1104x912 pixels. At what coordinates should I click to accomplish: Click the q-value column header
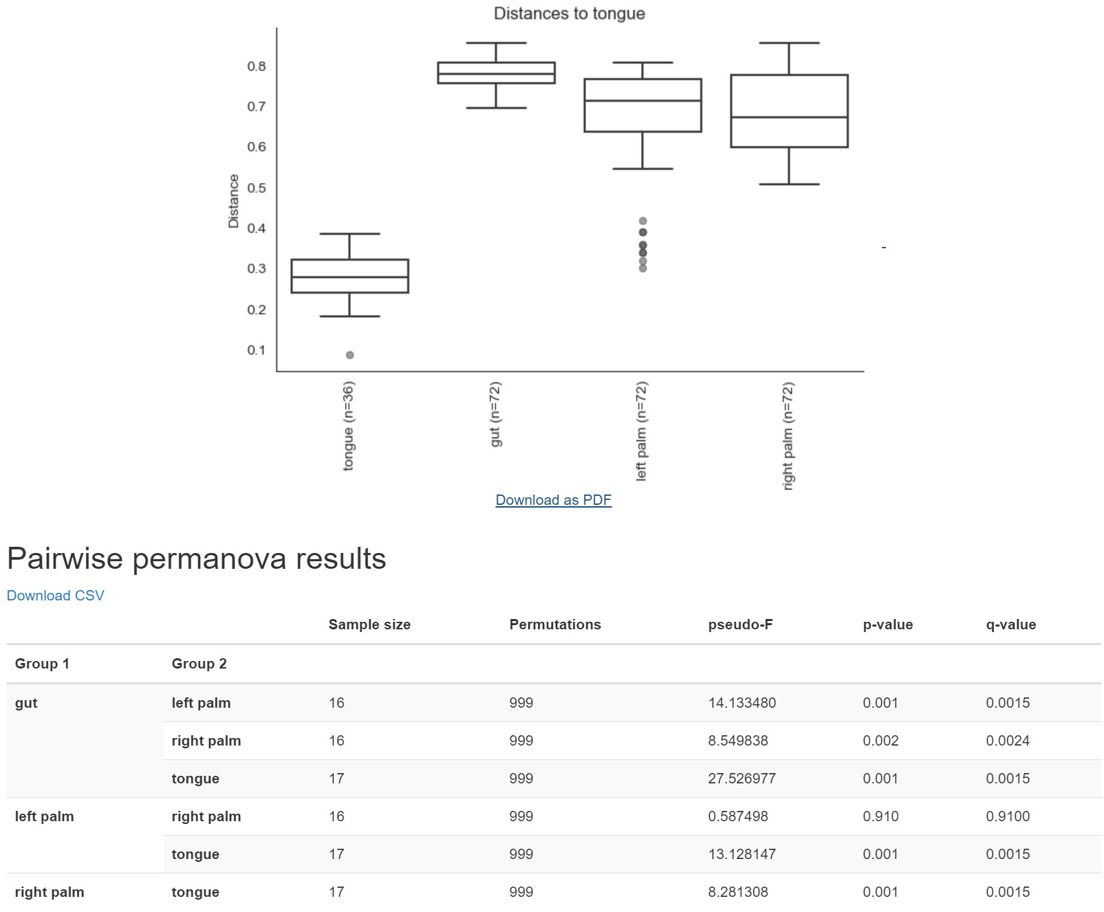1010,625
